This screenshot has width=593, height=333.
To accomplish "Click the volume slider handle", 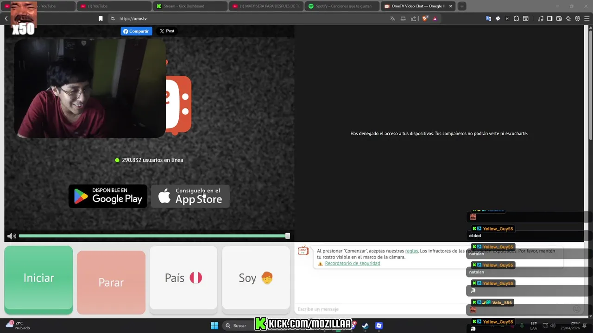I will click(287, 236).
